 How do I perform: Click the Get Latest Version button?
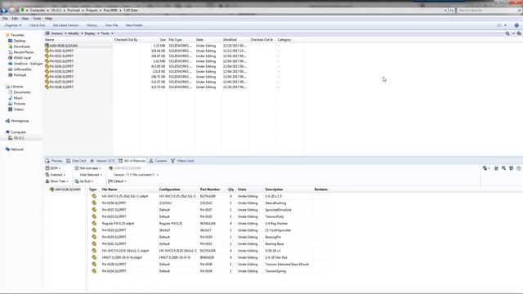tap(65, 25)
